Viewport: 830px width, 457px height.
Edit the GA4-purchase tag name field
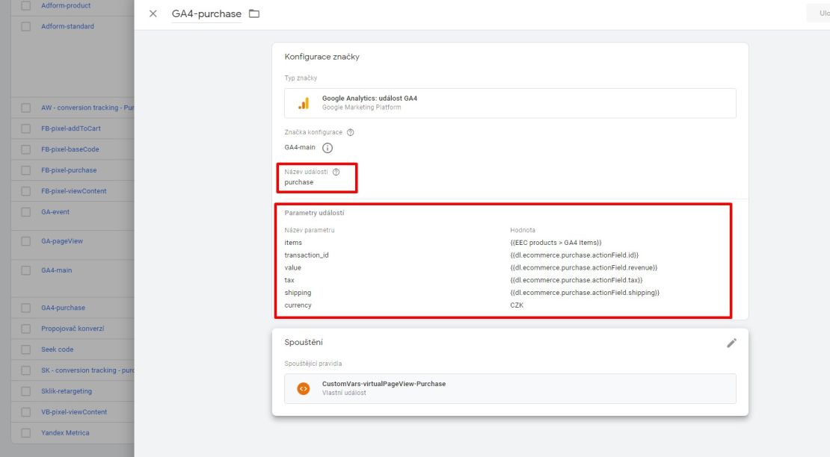206,13
